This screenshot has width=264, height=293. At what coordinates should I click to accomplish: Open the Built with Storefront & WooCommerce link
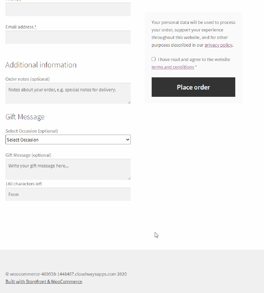(44, 282)
